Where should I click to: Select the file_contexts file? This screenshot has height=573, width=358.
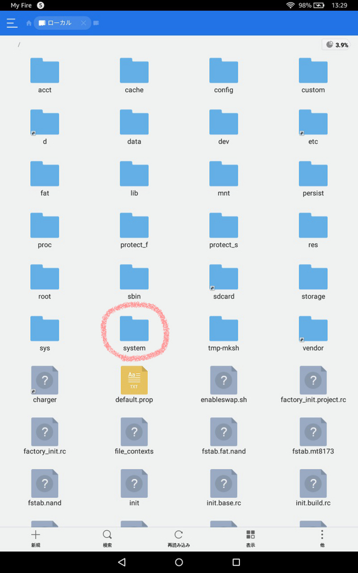click(x=134, y=436)
